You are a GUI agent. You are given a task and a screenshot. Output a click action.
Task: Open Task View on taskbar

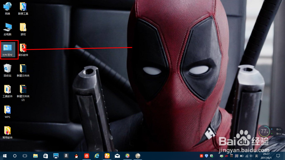point(25,156)
